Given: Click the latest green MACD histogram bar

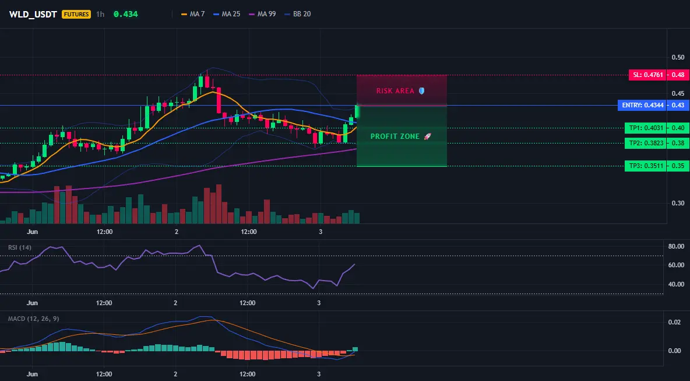Looking at the screenshot, I should (355, 349).
